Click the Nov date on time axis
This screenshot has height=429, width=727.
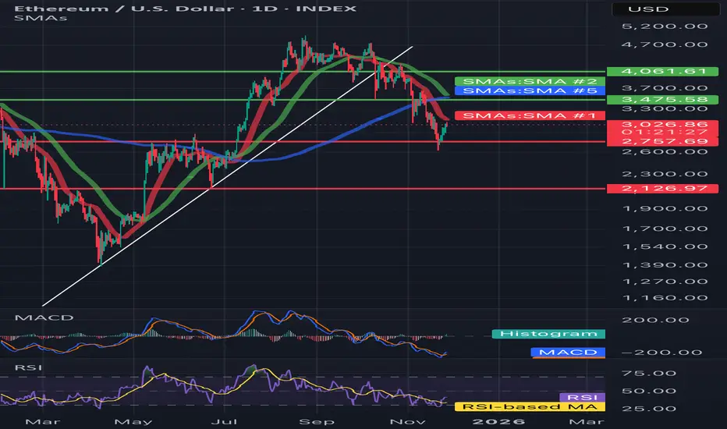pos(407,421)
